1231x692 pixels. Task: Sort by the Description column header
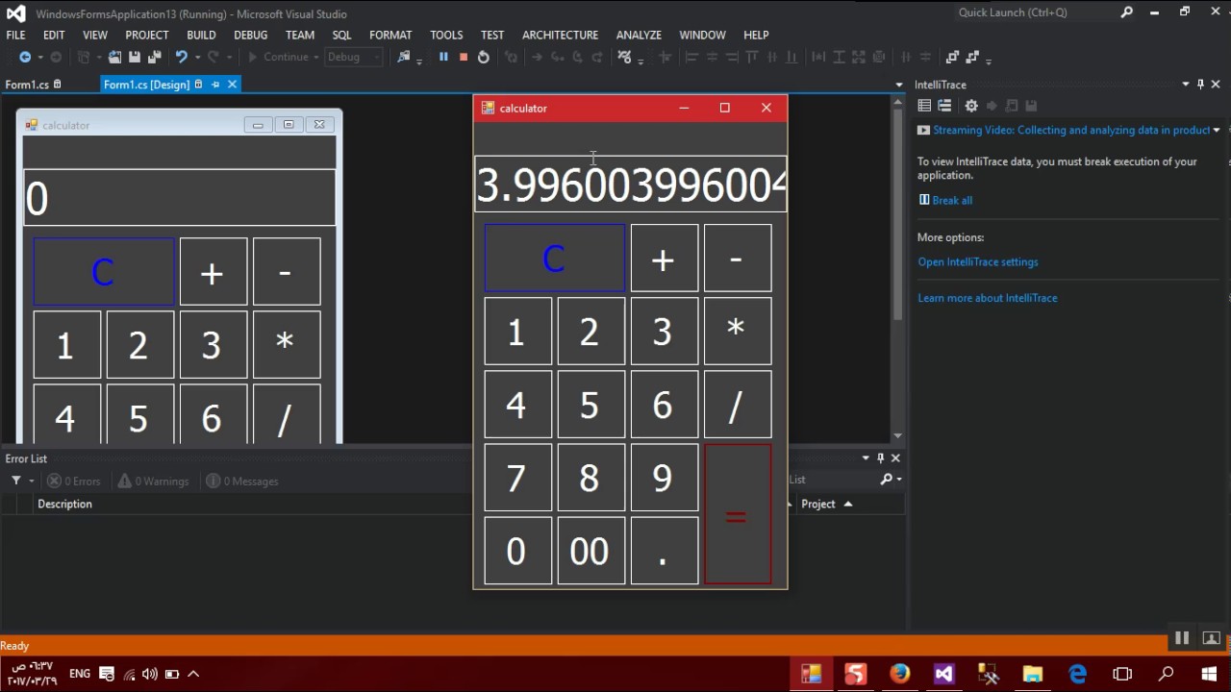tap(64, 504)
